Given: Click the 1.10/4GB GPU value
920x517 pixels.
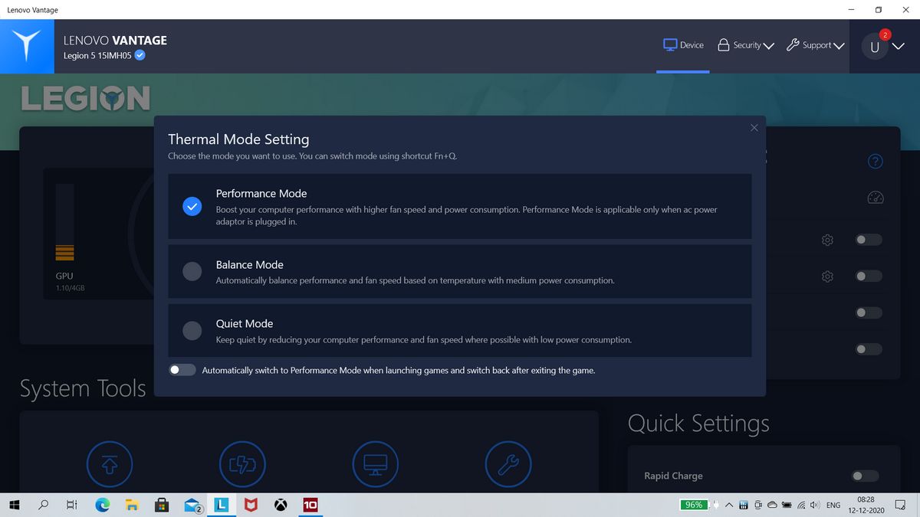Looking at the screenshot, I should click(x=69, y=288).
